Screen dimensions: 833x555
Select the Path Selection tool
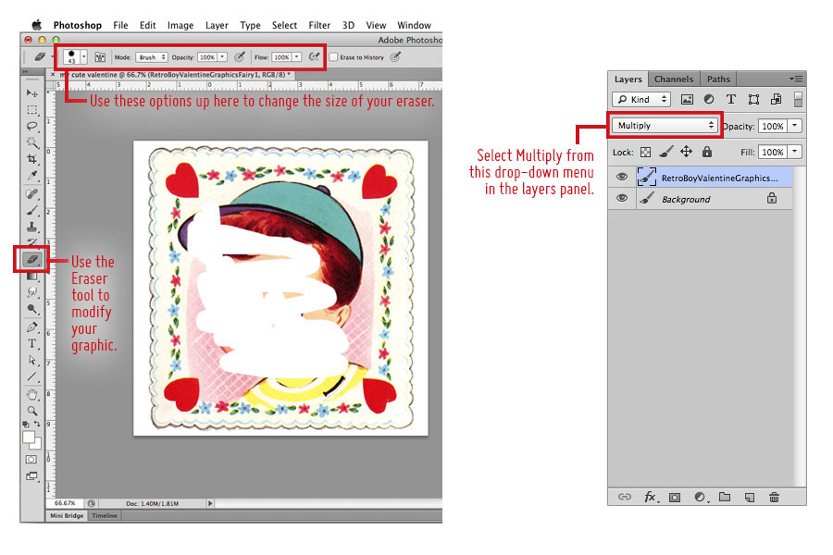pyautogui.click(x=31, y=360)
